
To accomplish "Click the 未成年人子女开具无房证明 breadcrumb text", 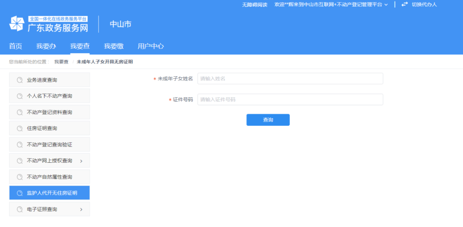I will pos(105,62).
